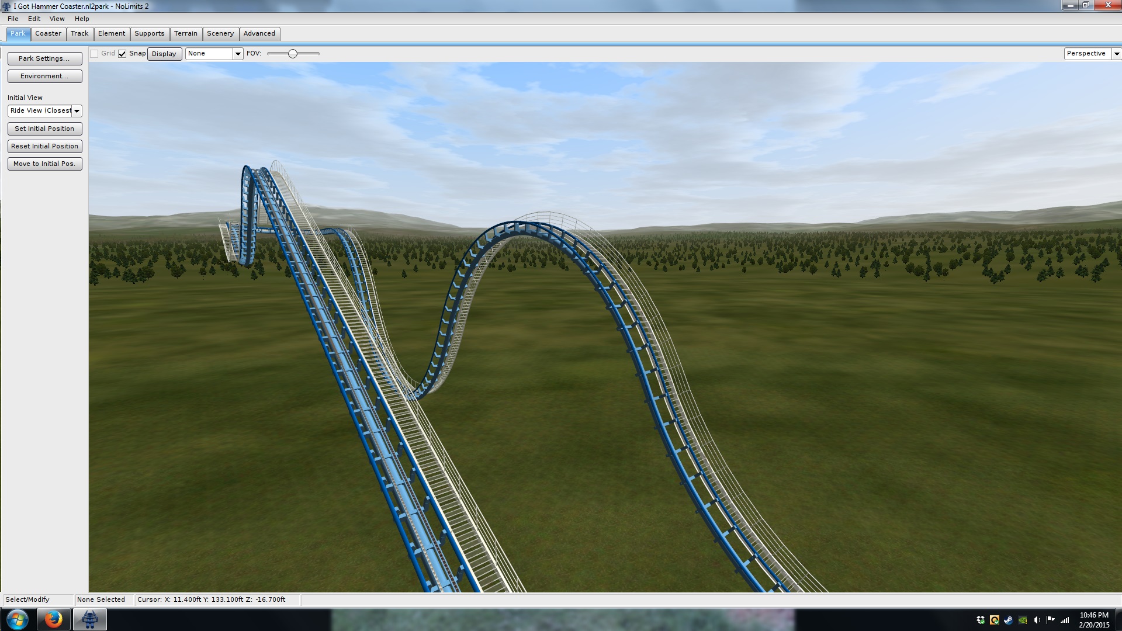1122x631 pixels.
Task: Enable the Grid checkbox
Action: click(94, 54)
